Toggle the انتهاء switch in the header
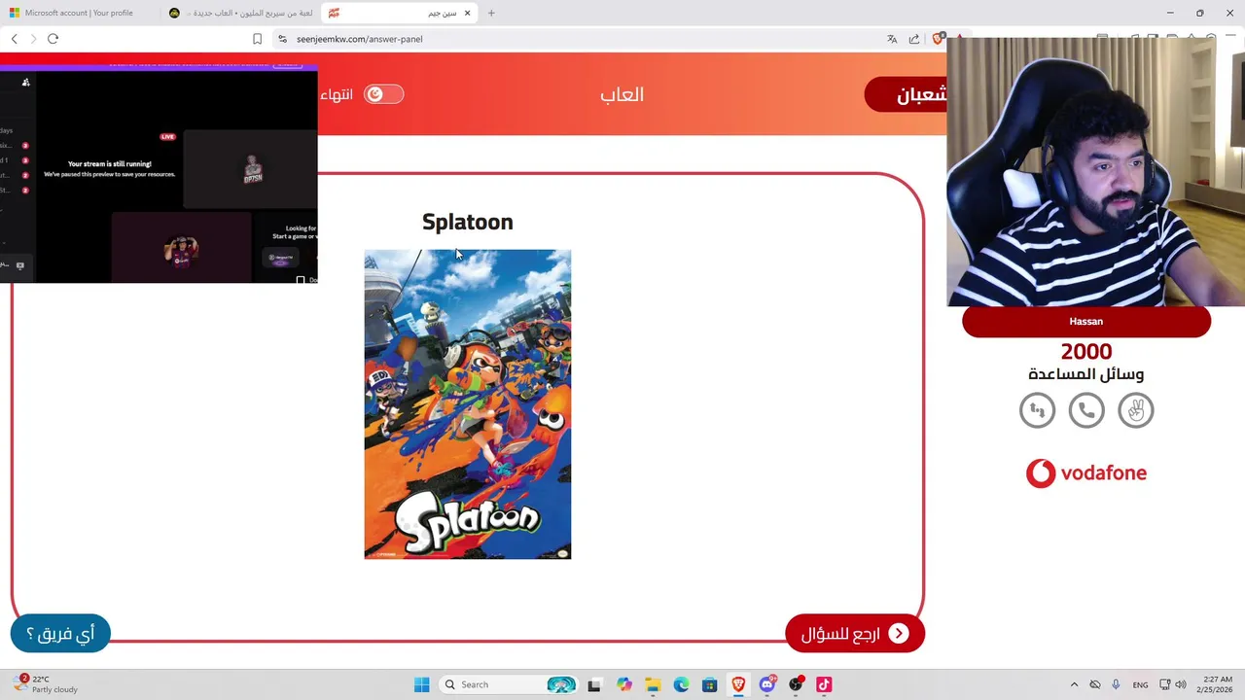The image size is (1245, 700). pyautogui.click(x=383, y=94)
